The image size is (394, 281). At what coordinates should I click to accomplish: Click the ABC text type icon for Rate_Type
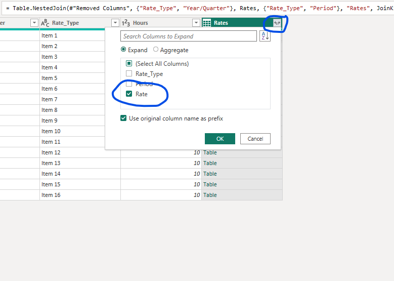tap(45, 23)
